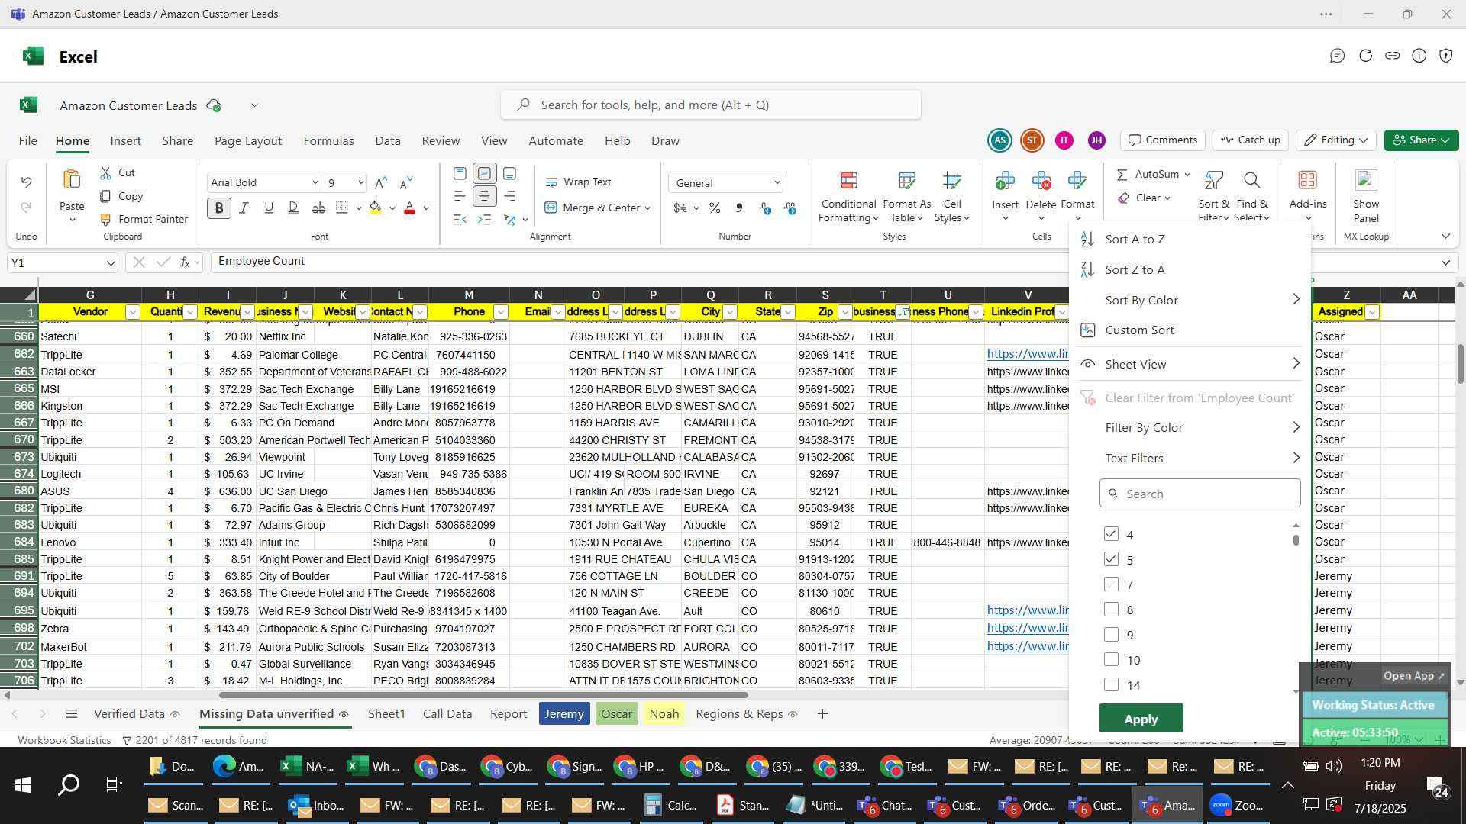Open the Formulas ribbon tab

coord(328,141)
